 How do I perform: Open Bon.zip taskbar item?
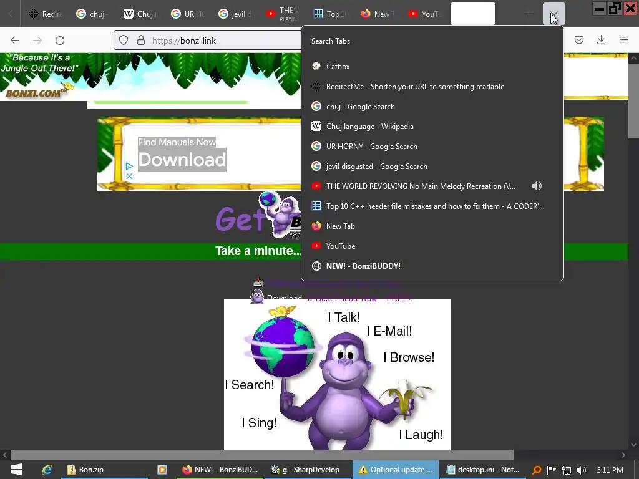(x=104, y=470)
